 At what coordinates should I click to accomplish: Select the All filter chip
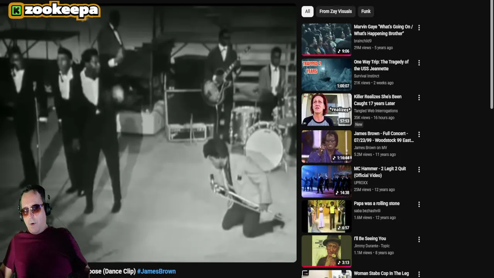307,11
